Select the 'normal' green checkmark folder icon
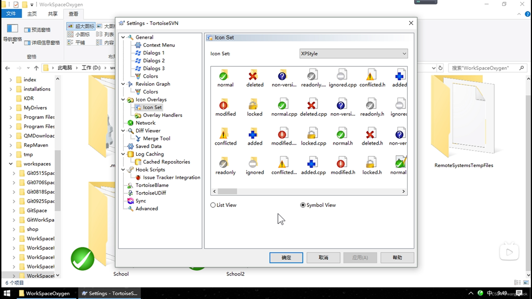Viewport: 532px width, 299px height. (x=224, y=75)
